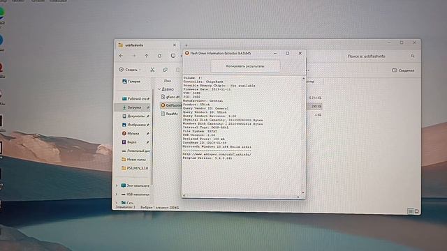Screen dimensions: 447x251
Task: Expand the "Сеть" tree node
Action: tap(117, 203)
